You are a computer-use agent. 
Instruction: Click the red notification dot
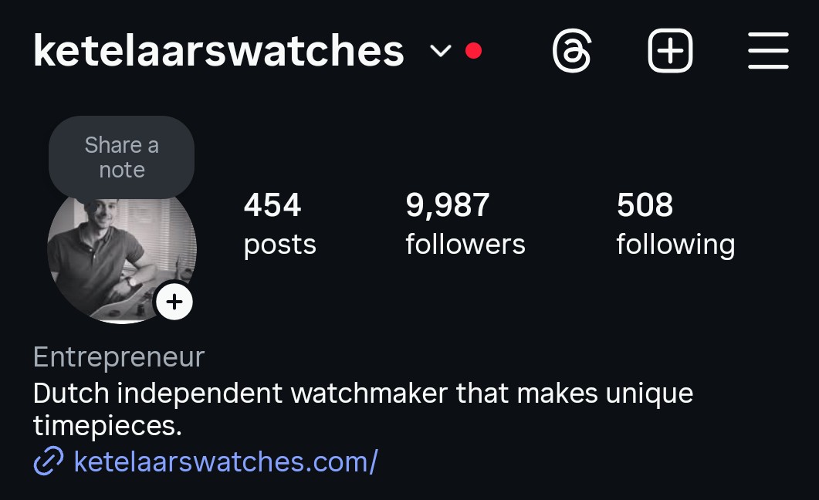[x=473, y=51]
